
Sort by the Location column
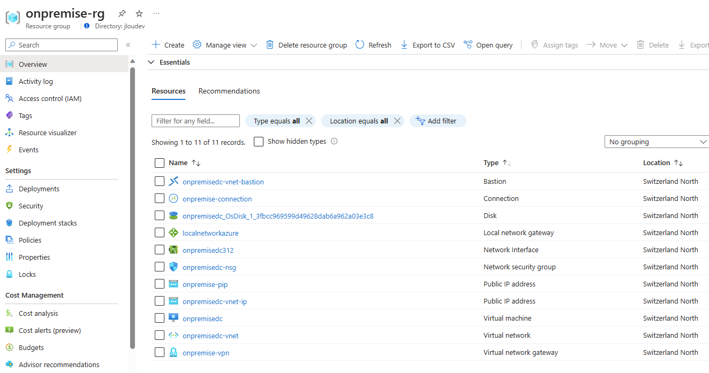pos(663,163)
